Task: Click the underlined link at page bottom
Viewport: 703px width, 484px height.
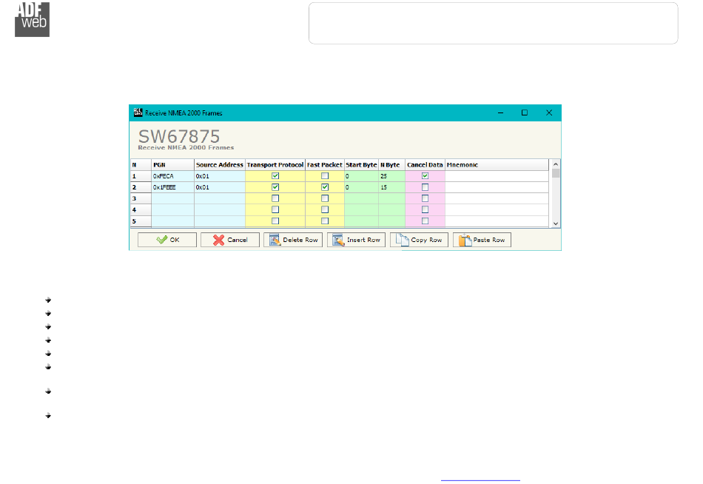Action: pyautogui.click(x=480, y=480)
